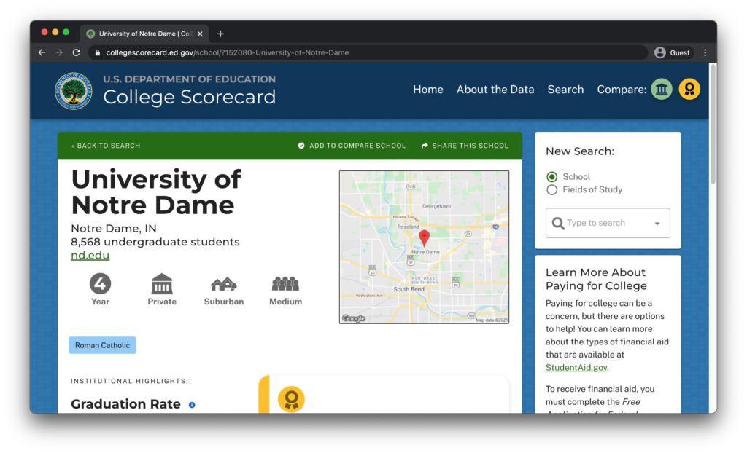Open About the Data page
747x453 pixels.
coord(495,90)
